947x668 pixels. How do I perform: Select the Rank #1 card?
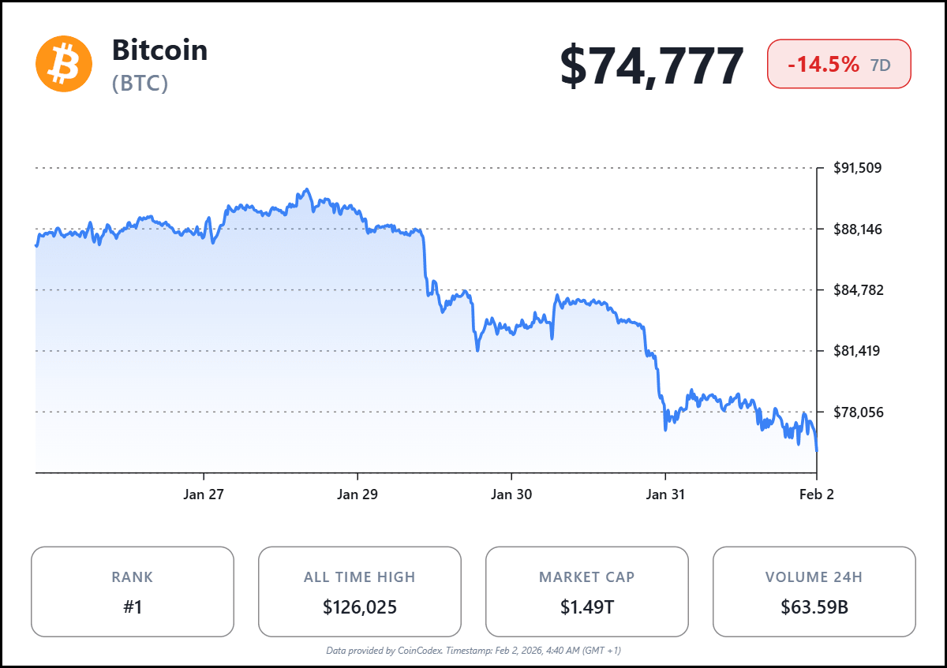[x=133, y=591]
